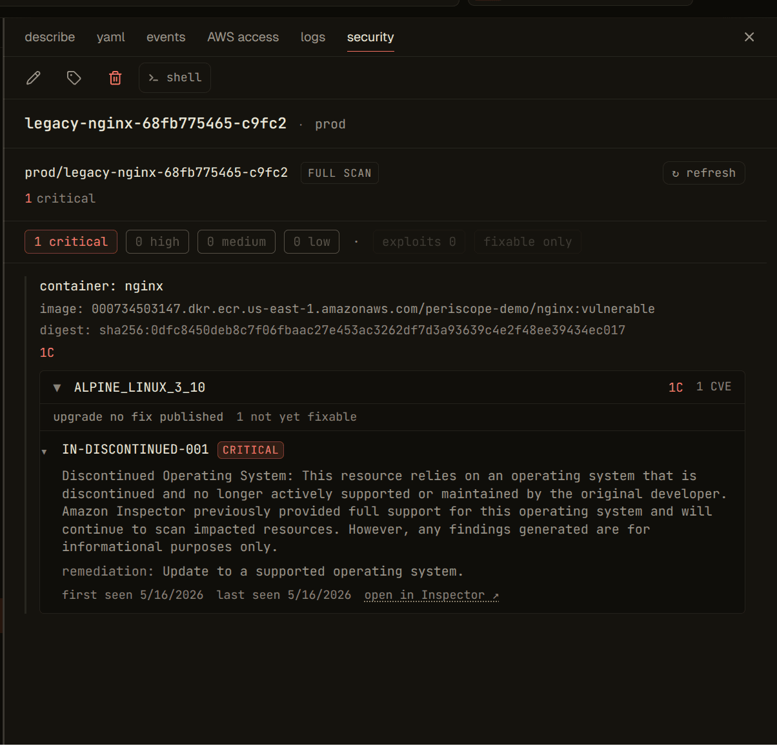This screenshot has height=746, width=777.
Task: Click the red trash delete icon
Action: coord(116,78)
